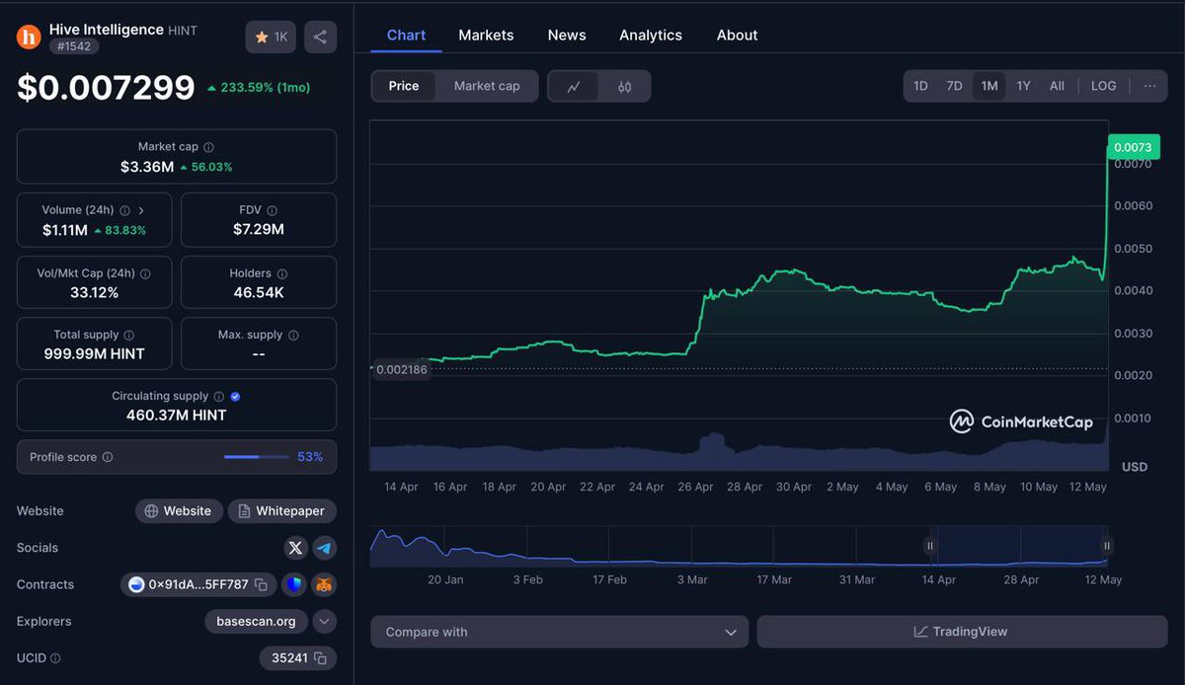Open the Telegram social icon
The image size is (1185, 685).
[x=324, y=548]
